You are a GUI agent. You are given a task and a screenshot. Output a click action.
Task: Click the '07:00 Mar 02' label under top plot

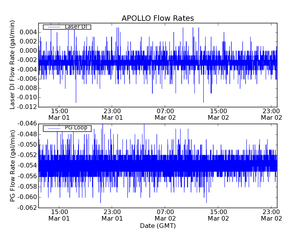click(165, 114)
